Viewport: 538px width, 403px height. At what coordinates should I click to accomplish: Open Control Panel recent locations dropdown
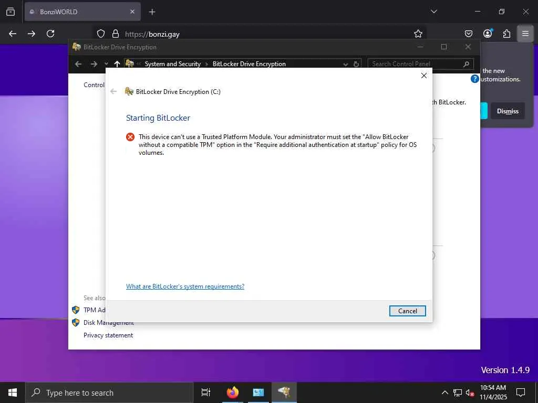106,64
